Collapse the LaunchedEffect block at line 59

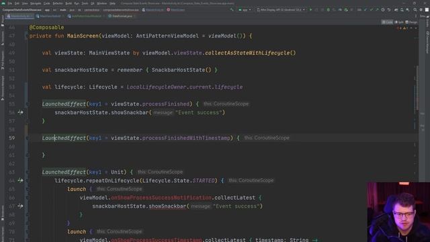[27, 138]
